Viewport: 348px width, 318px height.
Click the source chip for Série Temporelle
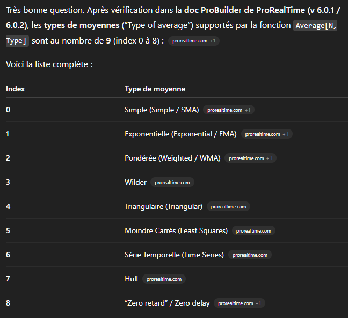[x=250, y=255]
